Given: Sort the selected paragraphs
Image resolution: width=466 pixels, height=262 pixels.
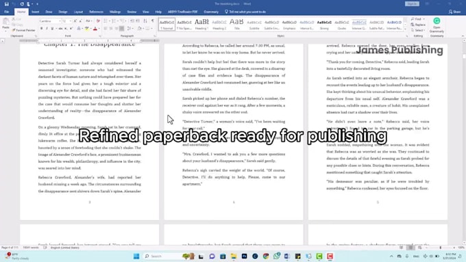Looking at the screenshot, I should point(145,21).
